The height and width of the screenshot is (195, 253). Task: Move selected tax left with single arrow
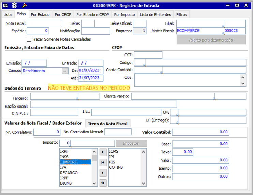(103, 173)
